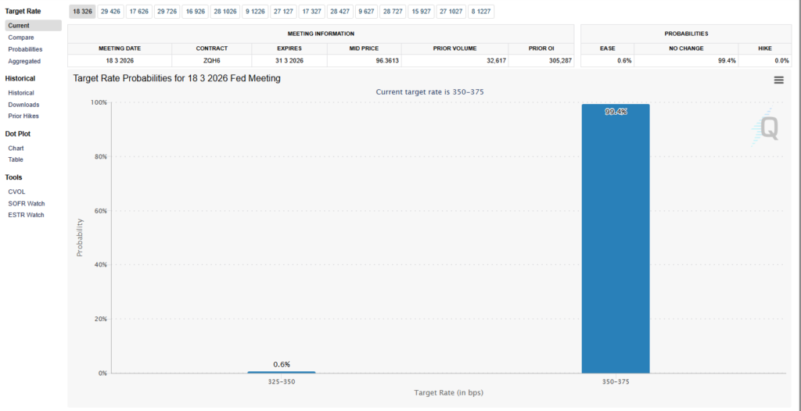
Task: Click the 32,617 prior volume cell
Action: coord(454,60)
